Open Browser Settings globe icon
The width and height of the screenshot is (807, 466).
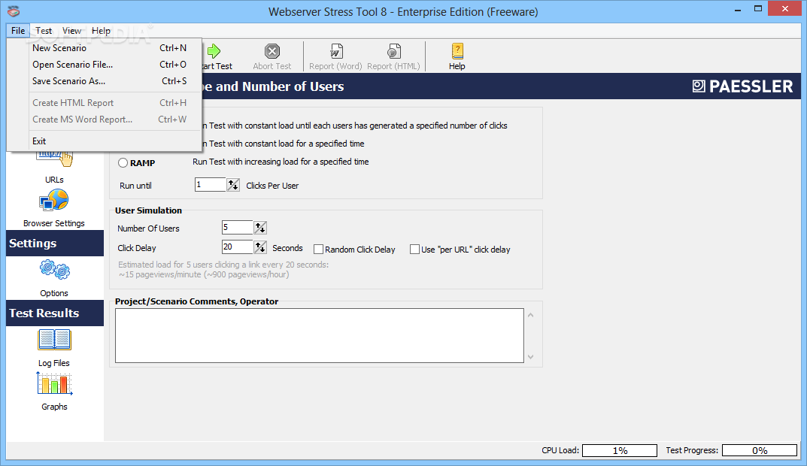pyautogui.click(x=54, y=200)
